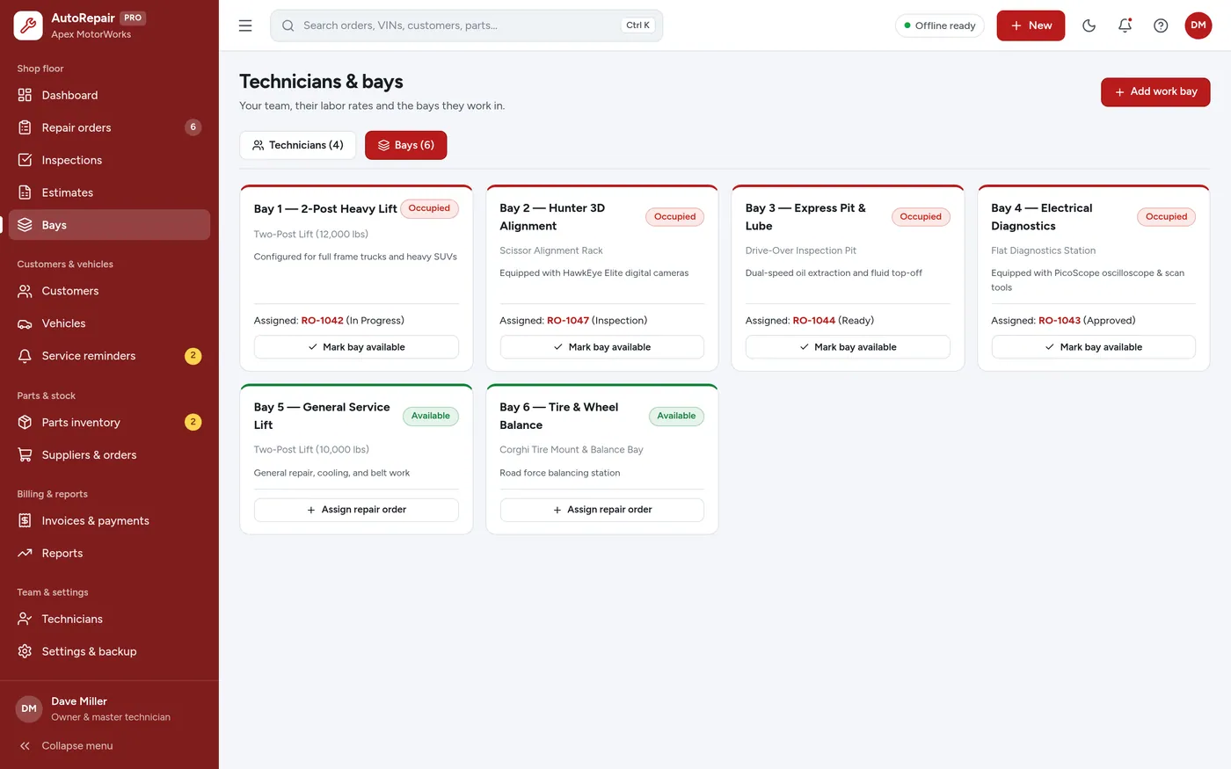
Task: Click the Offline ready status indicator
Action: tap(939, 25)
